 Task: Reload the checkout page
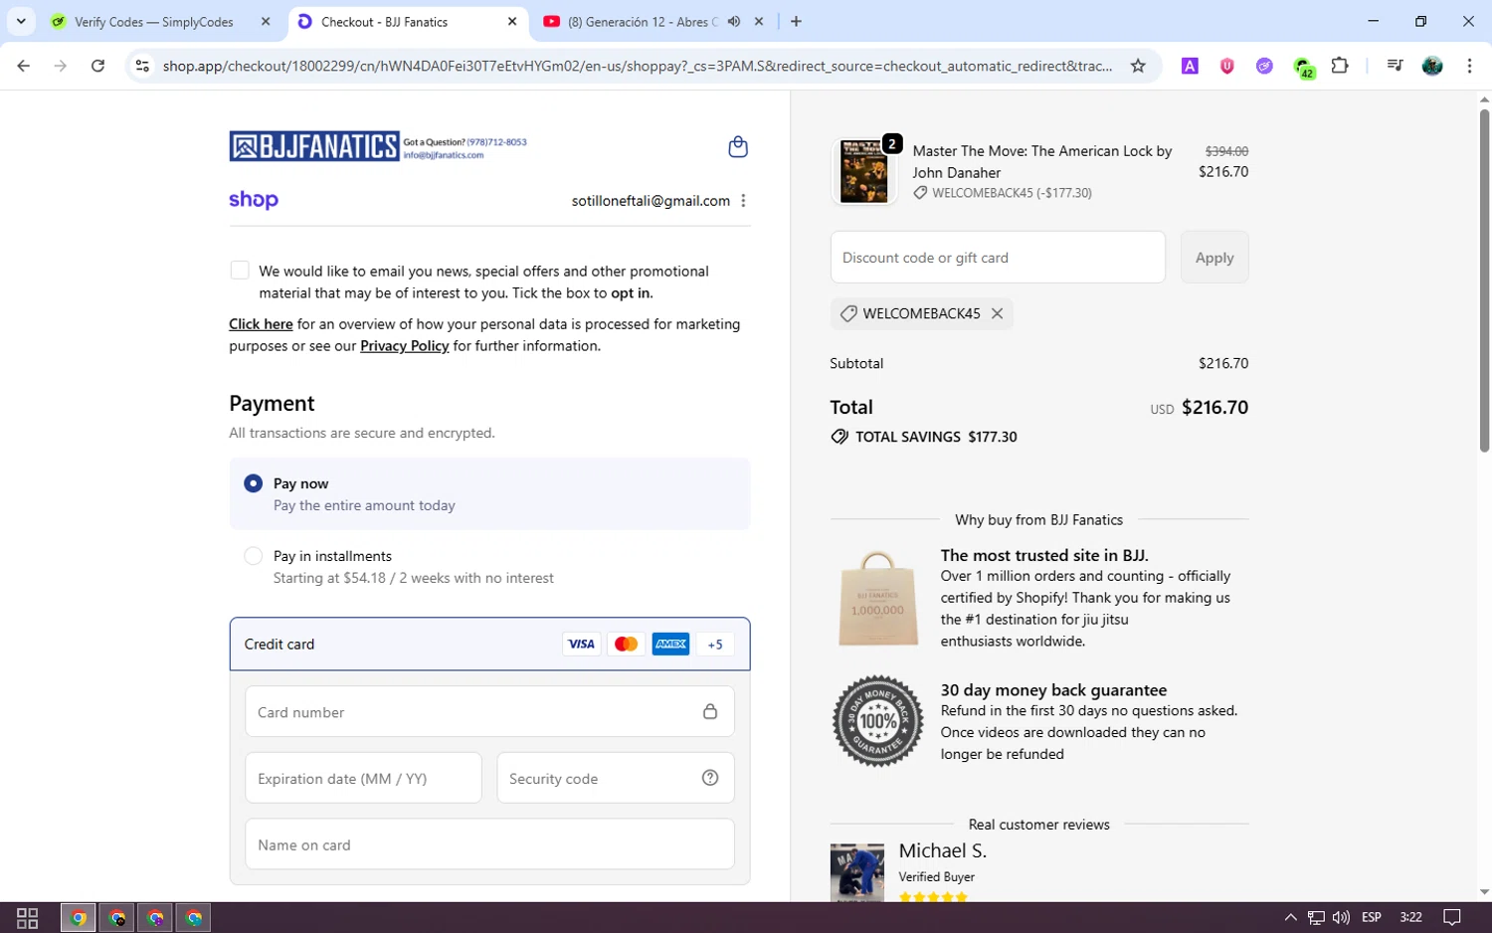[97, 66]
